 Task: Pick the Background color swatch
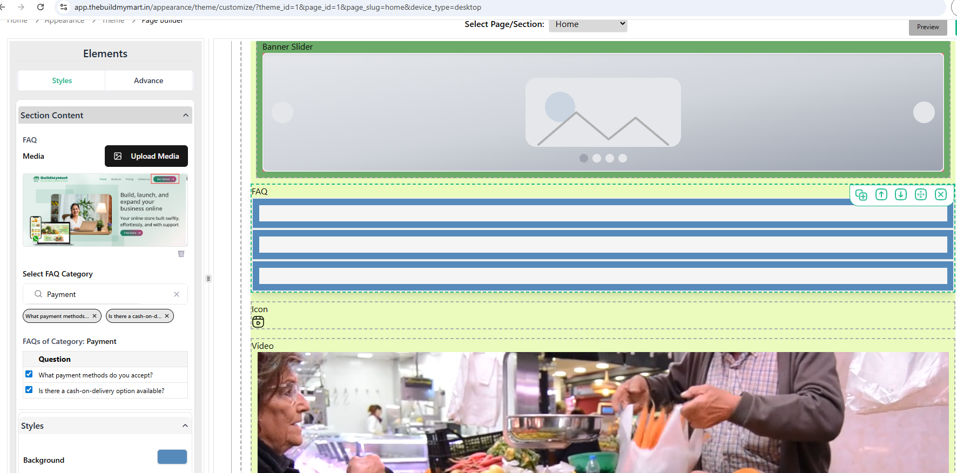tap(172, 457)
